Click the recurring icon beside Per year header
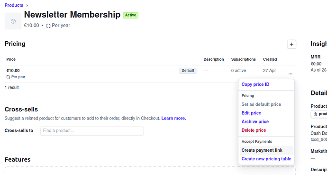The height and width of the screenshot is (175, 327). 48,26
